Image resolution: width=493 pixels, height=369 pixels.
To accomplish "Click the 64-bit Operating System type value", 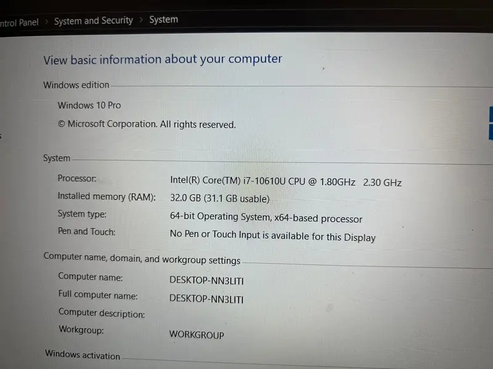I will [266, 218].
